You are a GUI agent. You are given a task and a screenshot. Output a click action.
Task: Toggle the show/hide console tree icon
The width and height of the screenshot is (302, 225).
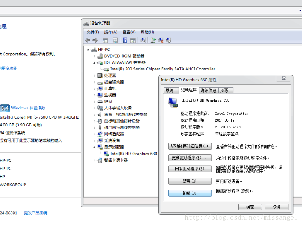pyautogui.click(x=105, y=40)
